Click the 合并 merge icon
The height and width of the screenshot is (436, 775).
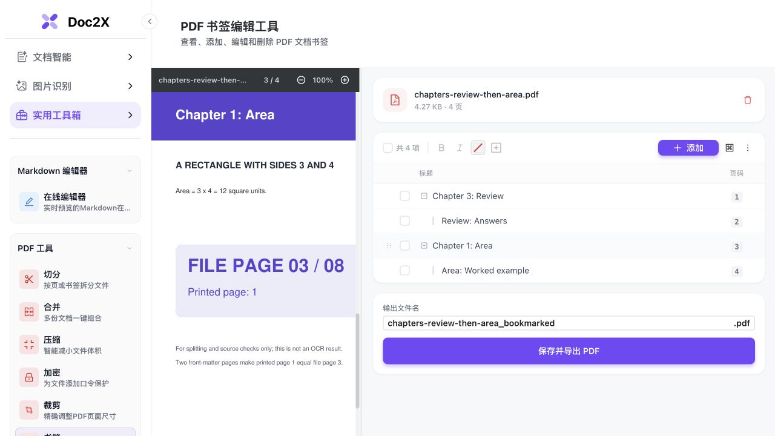click(x=29, y=312)
